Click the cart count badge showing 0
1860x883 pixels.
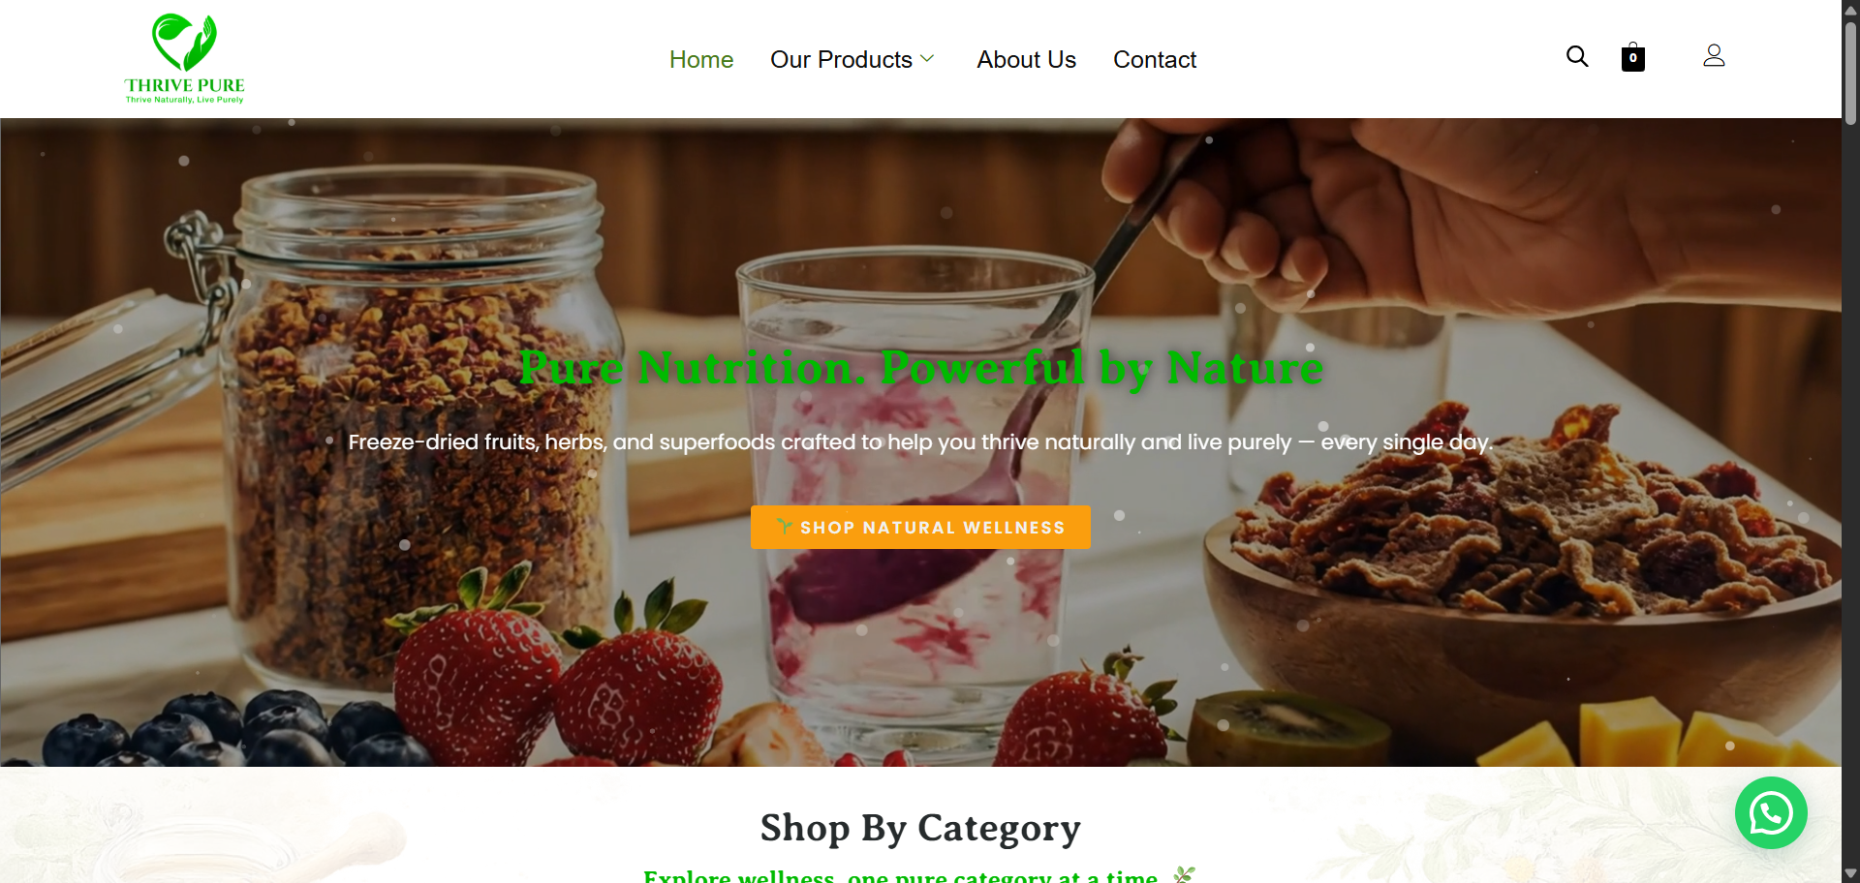point(1633,58)
